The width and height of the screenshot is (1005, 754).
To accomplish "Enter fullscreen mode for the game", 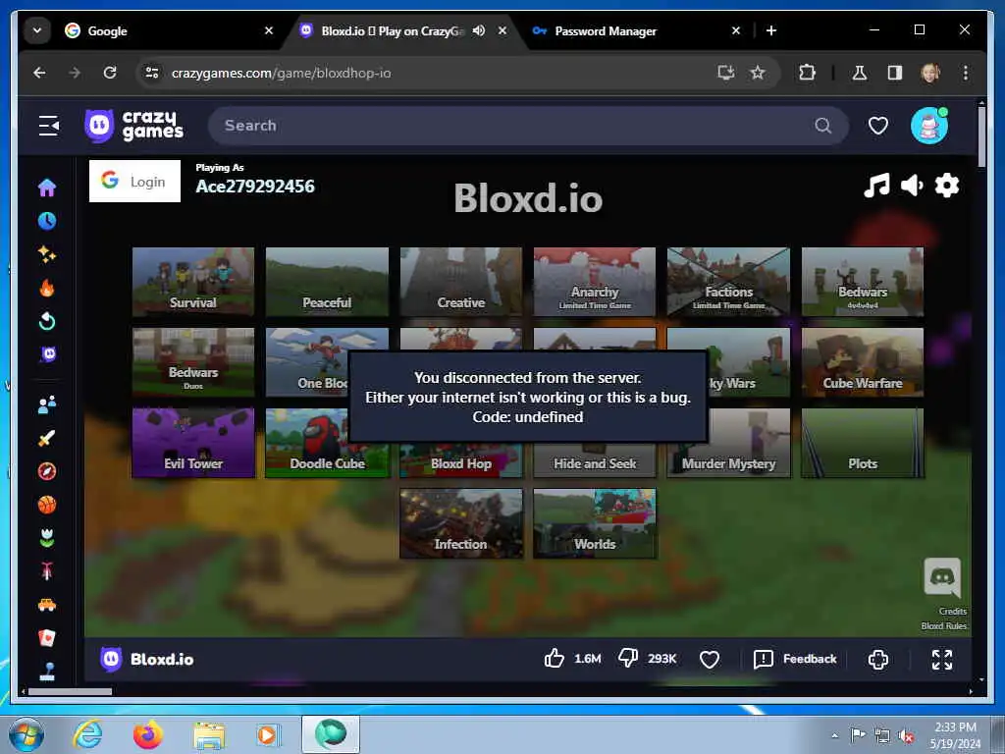I will [941, 659].
